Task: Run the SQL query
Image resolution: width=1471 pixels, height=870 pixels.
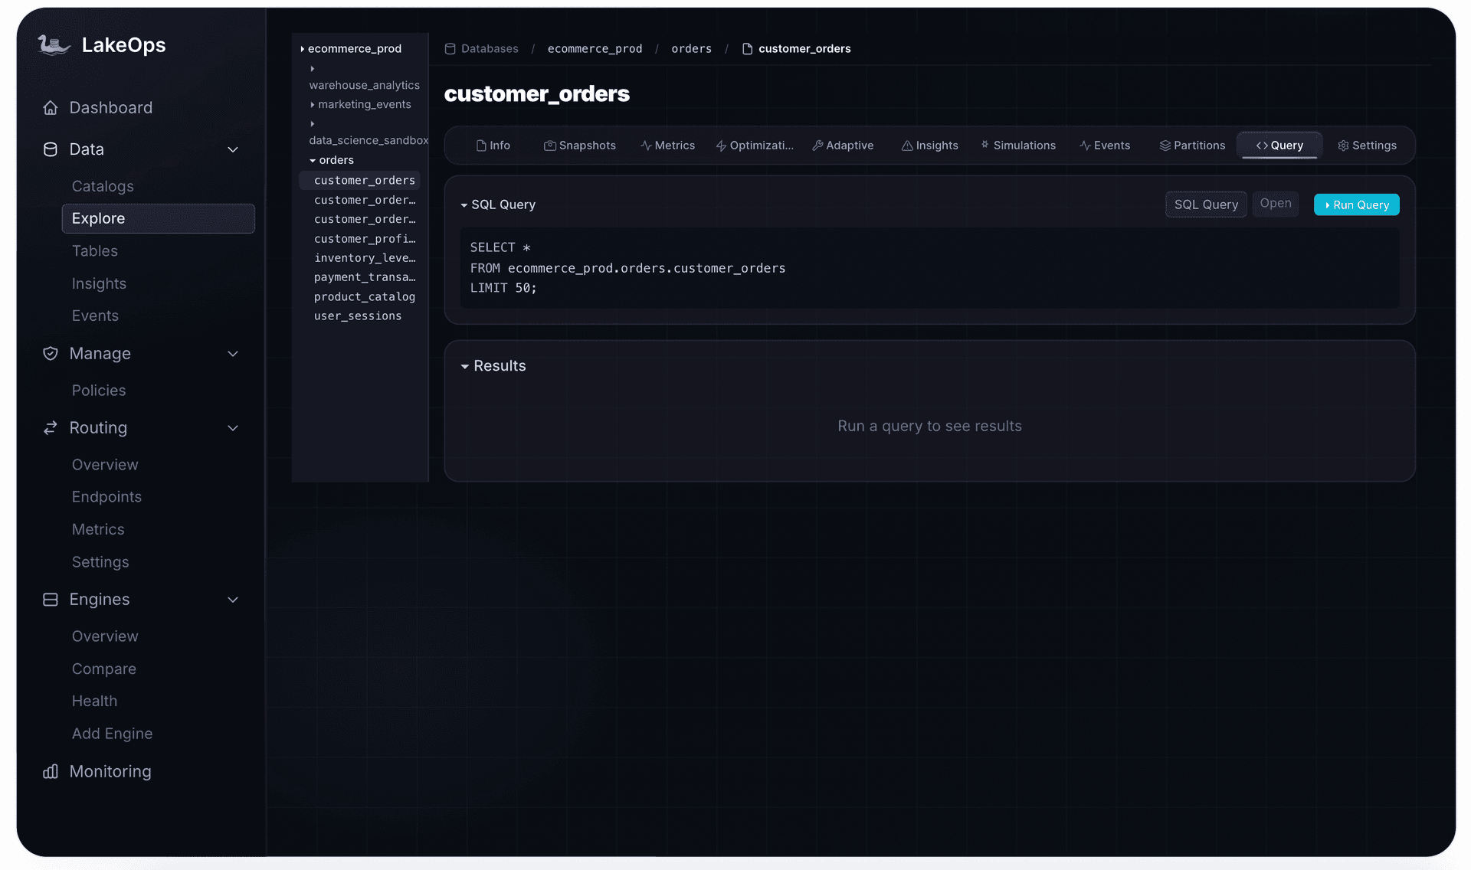Action: 1356,205
